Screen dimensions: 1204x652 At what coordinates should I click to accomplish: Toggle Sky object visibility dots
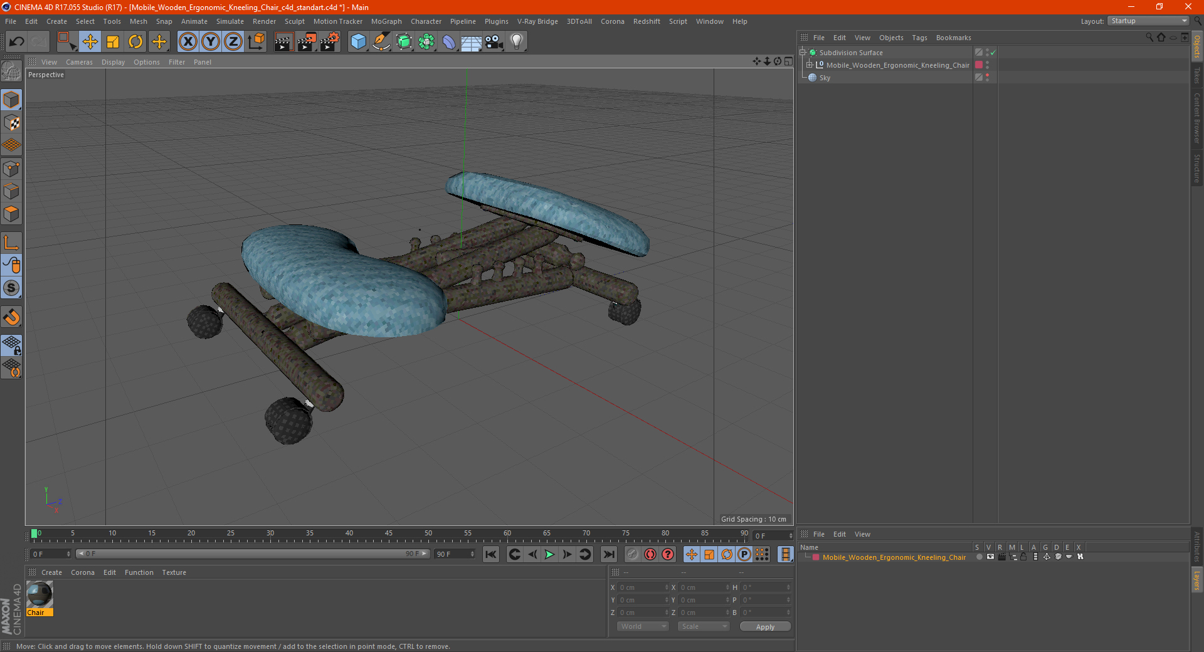click(987, 77)
